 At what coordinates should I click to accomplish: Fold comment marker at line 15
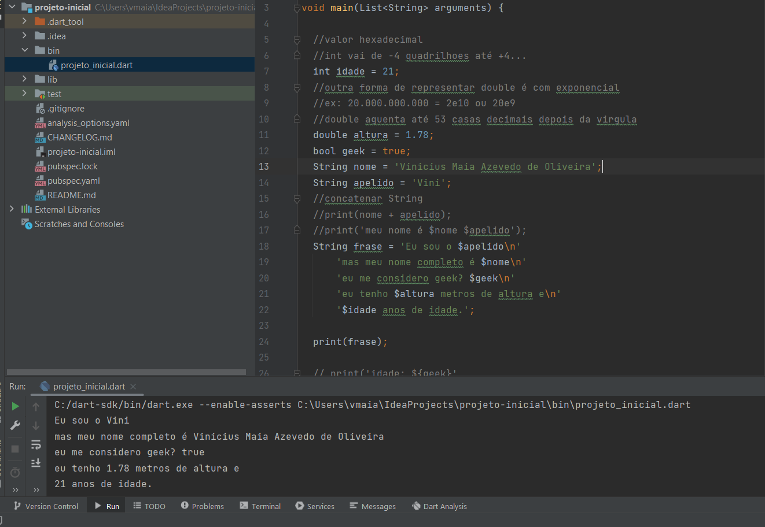point(297,199)
